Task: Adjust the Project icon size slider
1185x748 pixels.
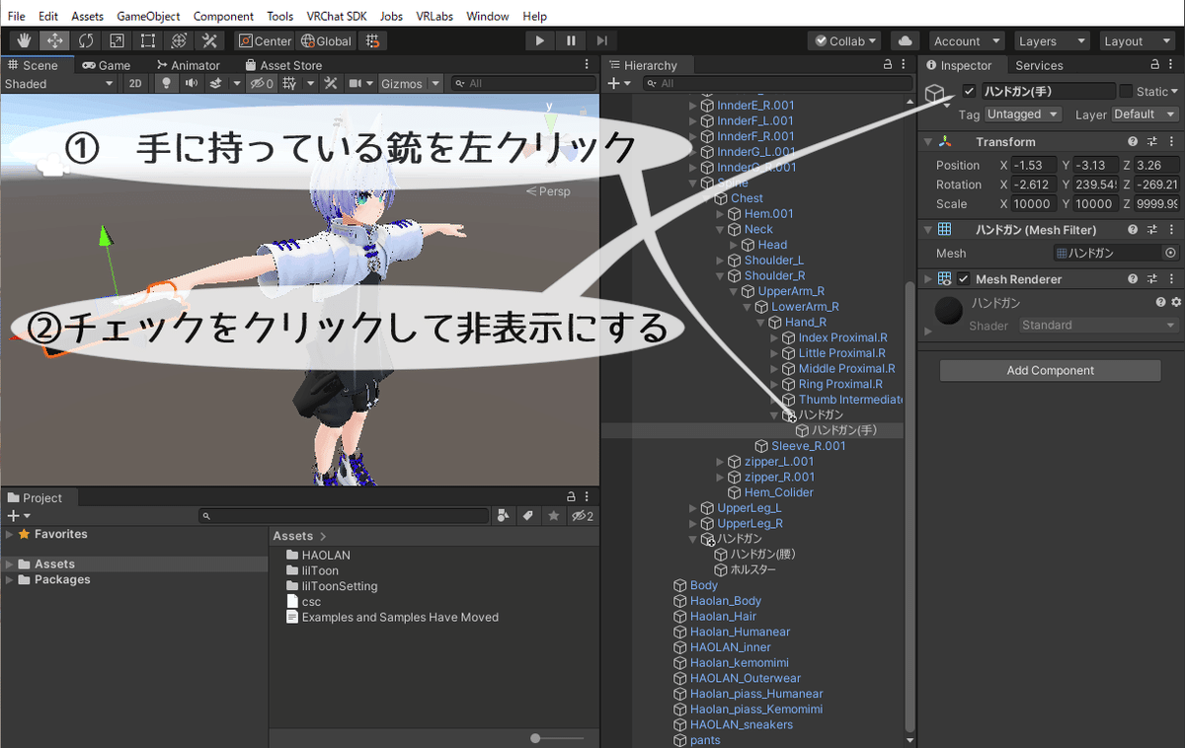Action: pos(557,738)
